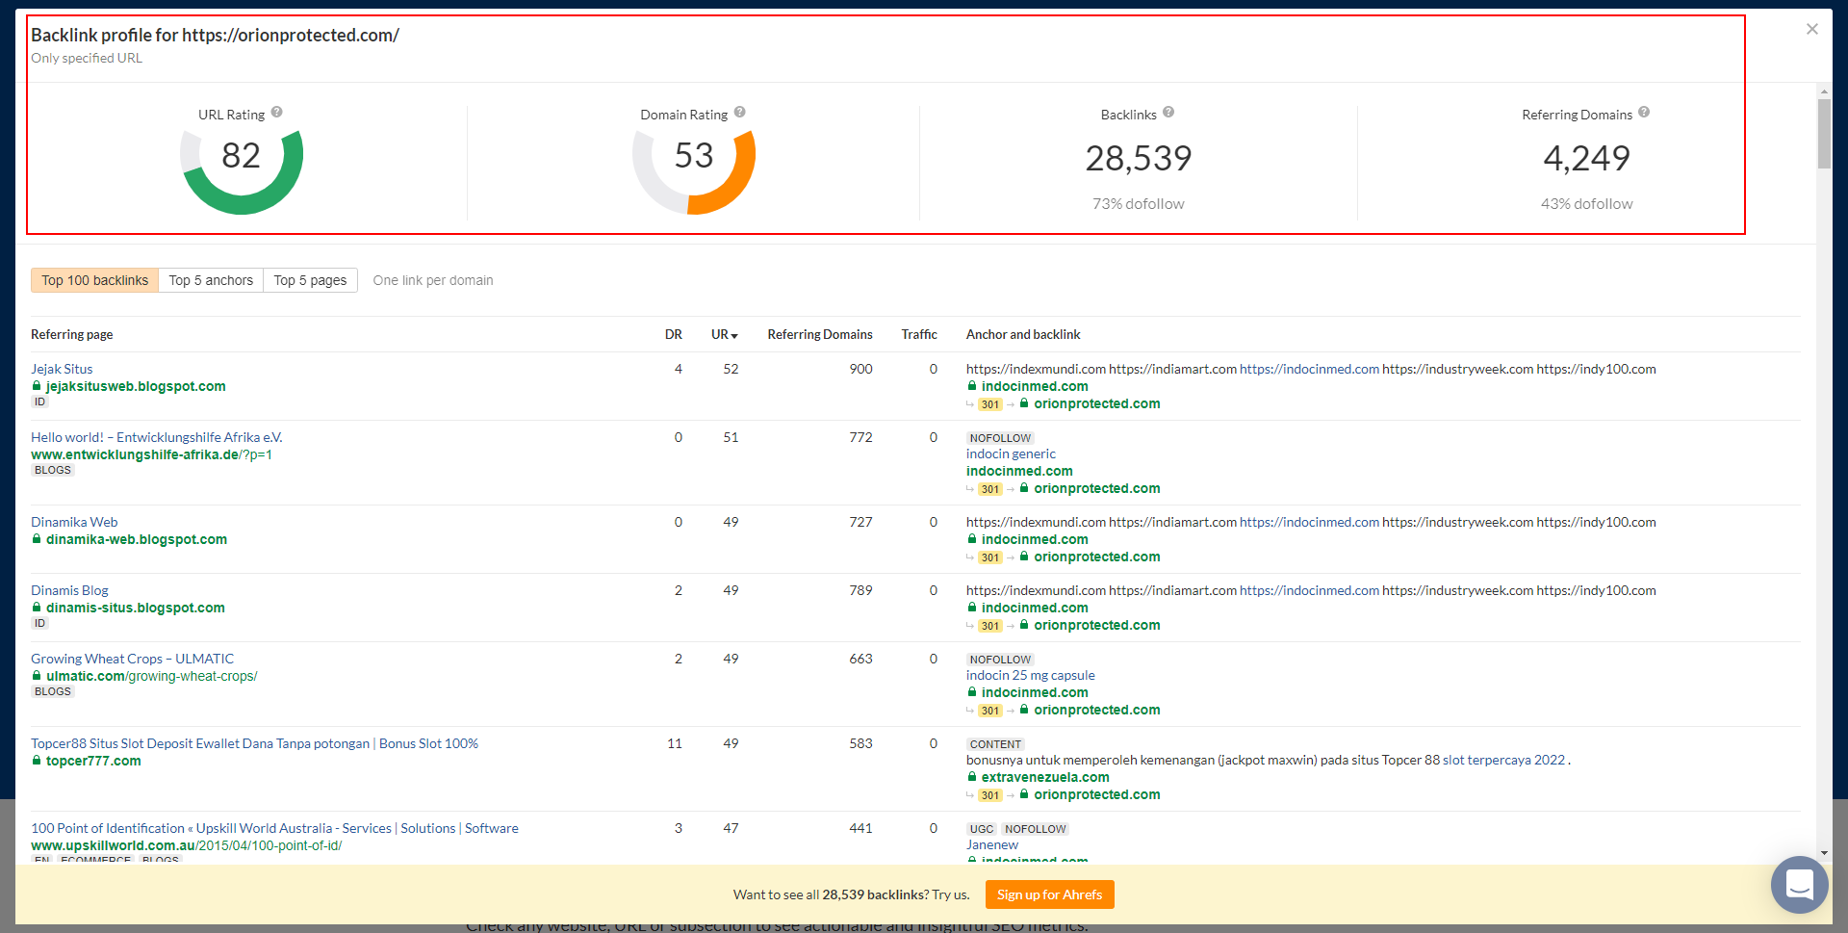Sort by the DR column header
Image resolution: width=1848 pixels, height=933 pixels.
click(x=673, y=335)
